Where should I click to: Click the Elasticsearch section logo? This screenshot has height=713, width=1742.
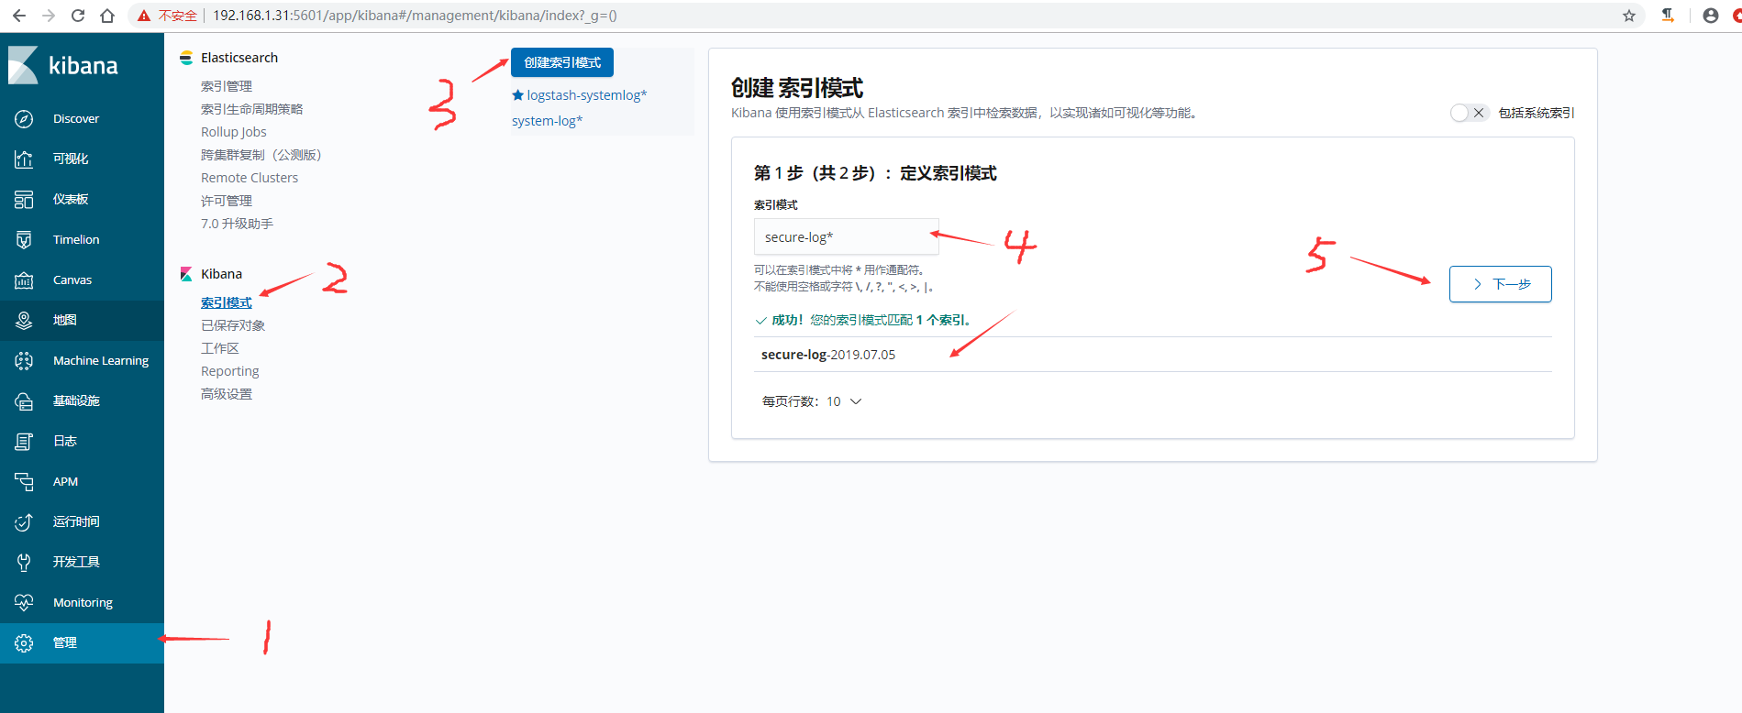pos(186,58)
